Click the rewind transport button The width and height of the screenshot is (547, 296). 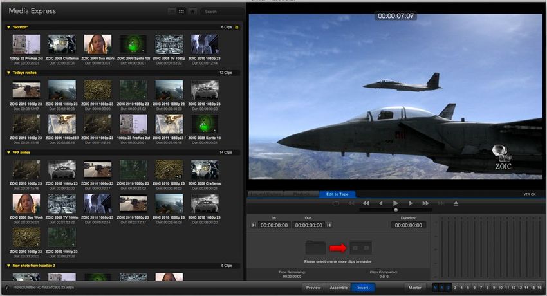(366, 203)
